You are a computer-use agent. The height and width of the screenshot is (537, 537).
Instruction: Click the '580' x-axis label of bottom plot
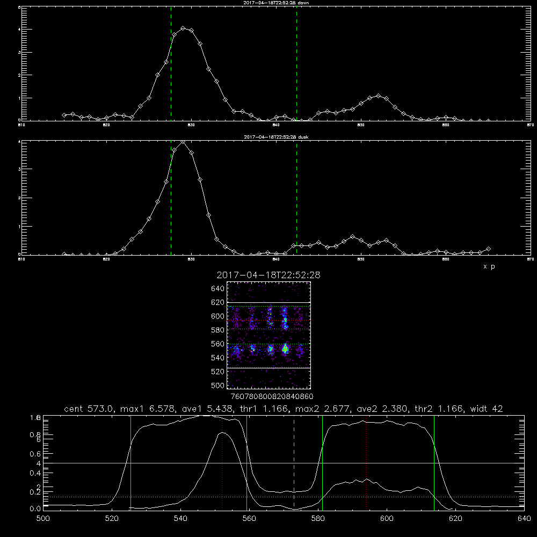(x=318, y=519)
